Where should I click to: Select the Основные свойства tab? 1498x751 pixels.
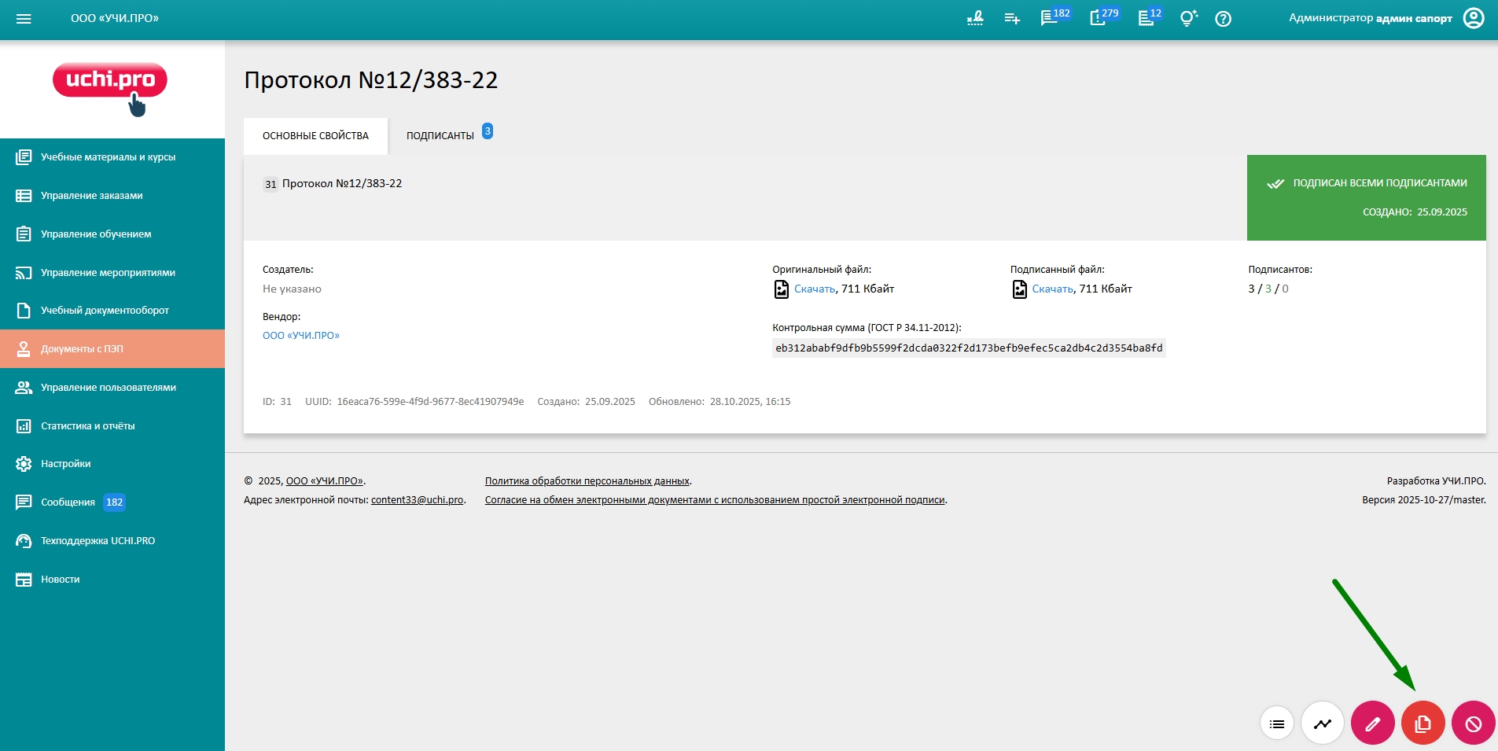click(315, 136)
